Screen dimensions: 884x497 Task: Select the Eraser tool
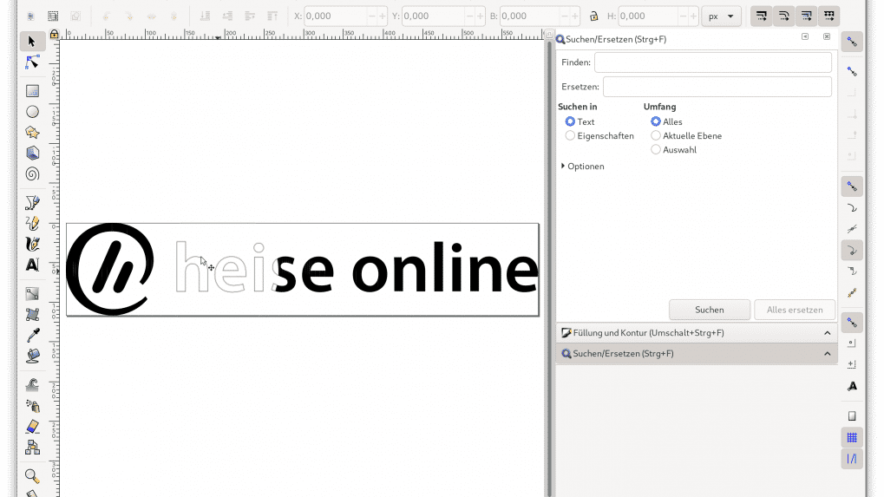click(x=32, y=427)
